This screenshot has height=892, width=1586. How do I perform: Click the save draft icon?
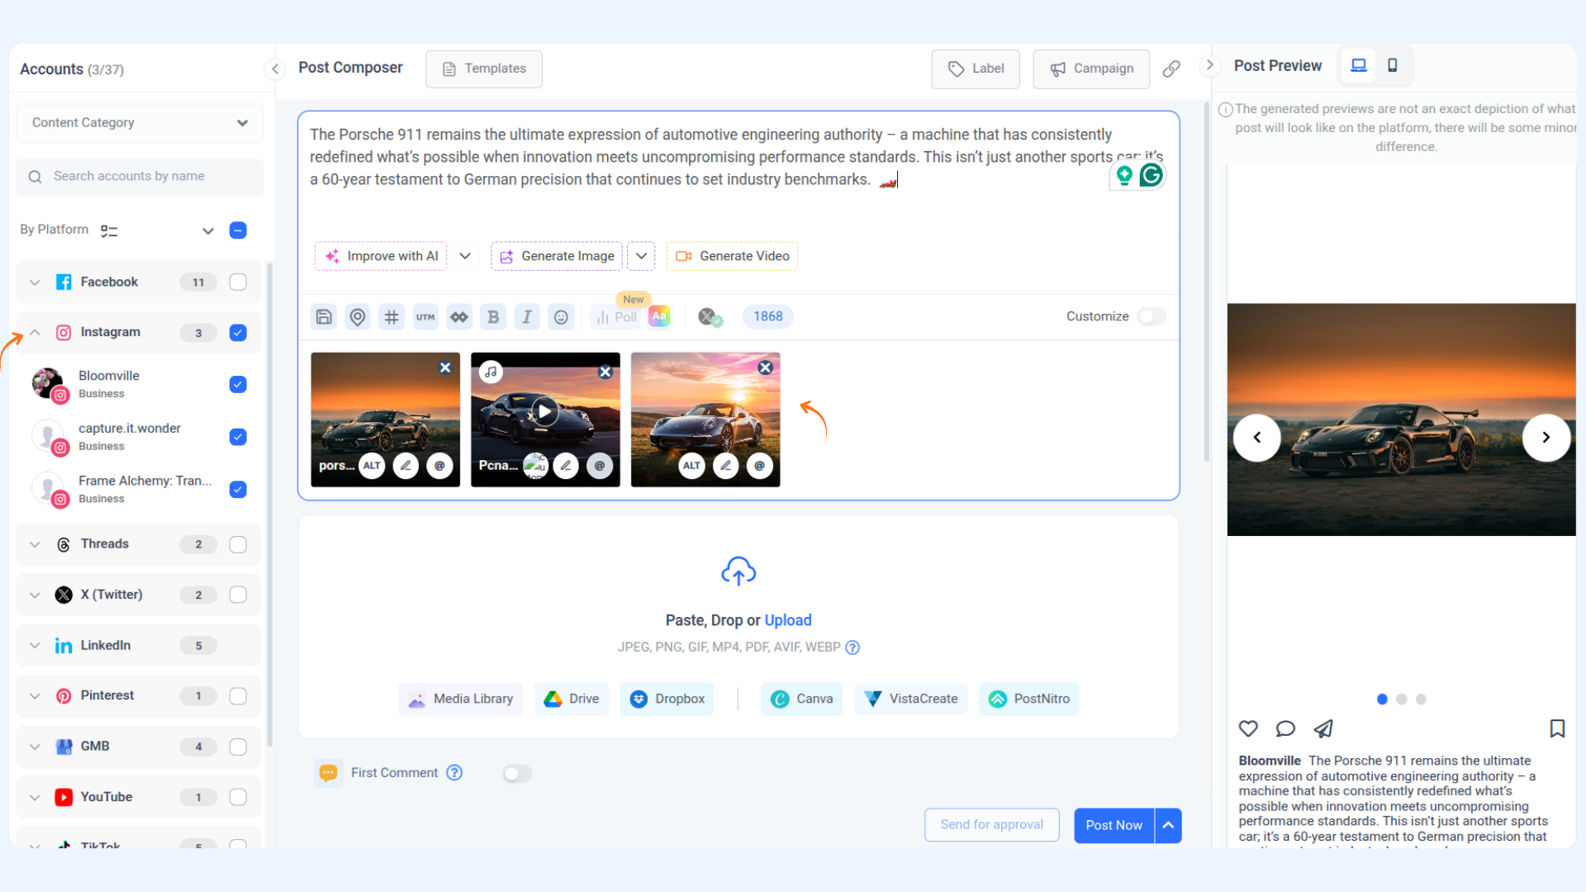(x=324, y=317)
